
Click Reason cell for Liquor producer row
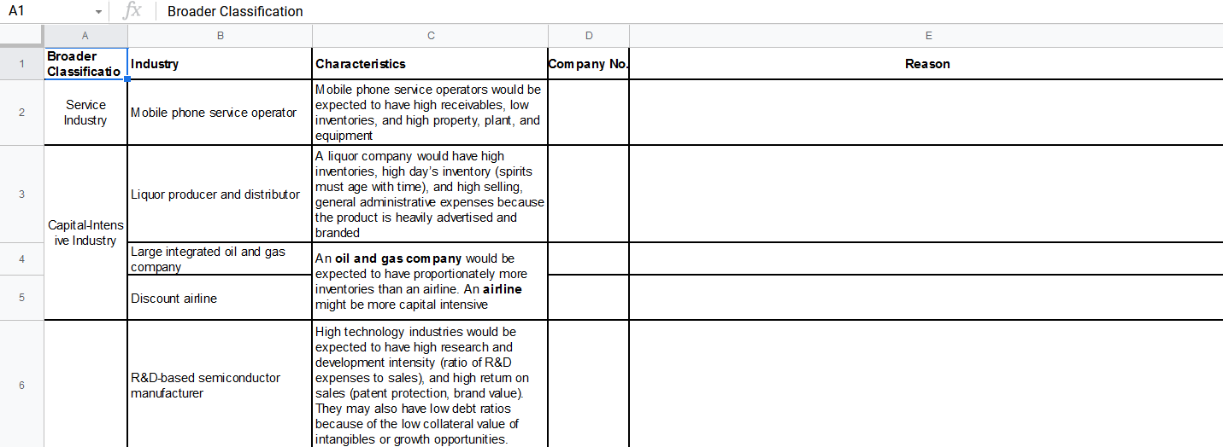pyautogui.click(x=926, y=194)
